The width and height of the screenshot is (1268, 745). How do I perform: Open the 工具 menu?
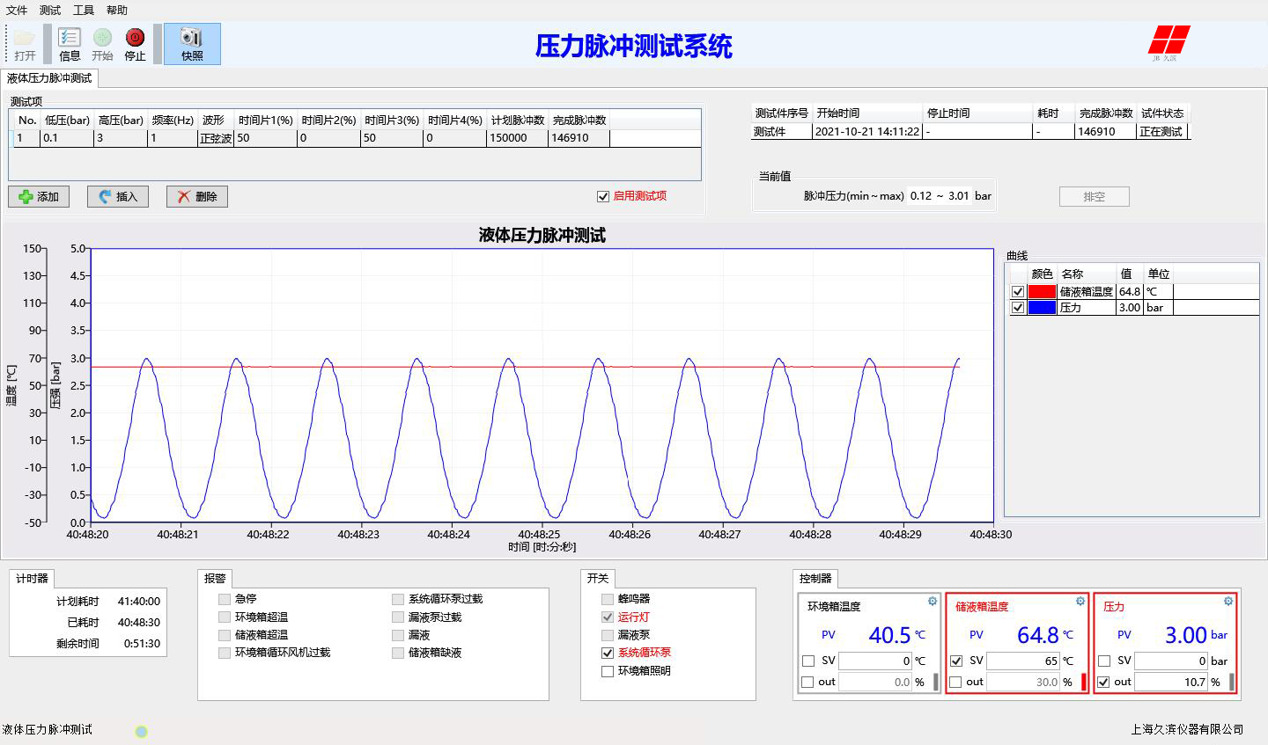click(84, 11)
